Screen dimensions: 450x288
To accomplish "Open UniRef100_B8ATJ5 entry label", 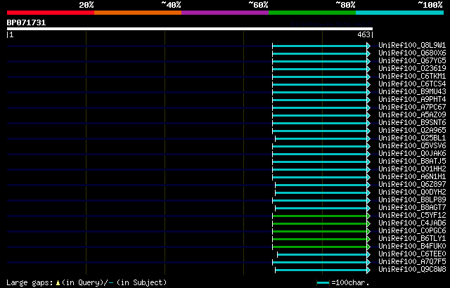I will 412,162.
